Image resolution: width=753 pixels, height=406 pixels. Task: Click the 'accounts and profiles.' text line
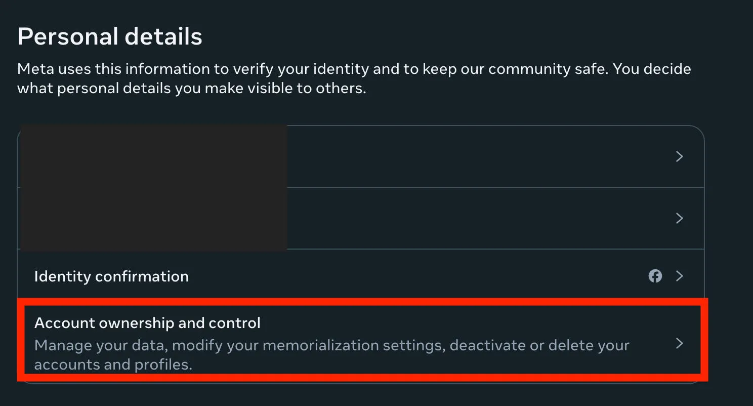[113, 364]
